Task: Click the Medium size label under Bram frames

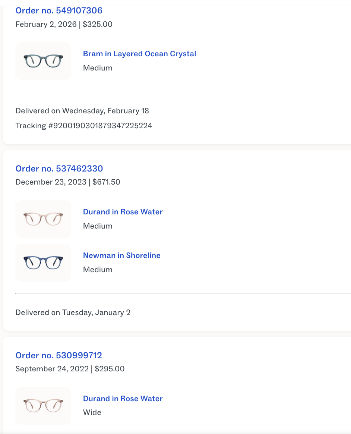Action: pos(98,68)
